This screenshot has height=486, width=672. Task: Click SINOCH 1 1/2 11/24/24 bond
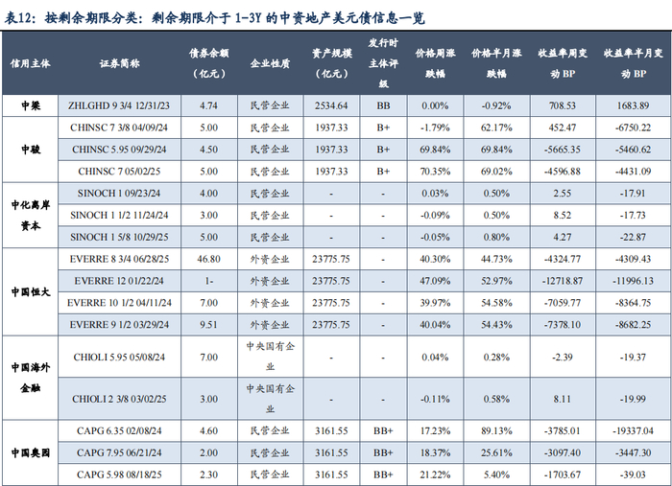click(x=119, y=215)
